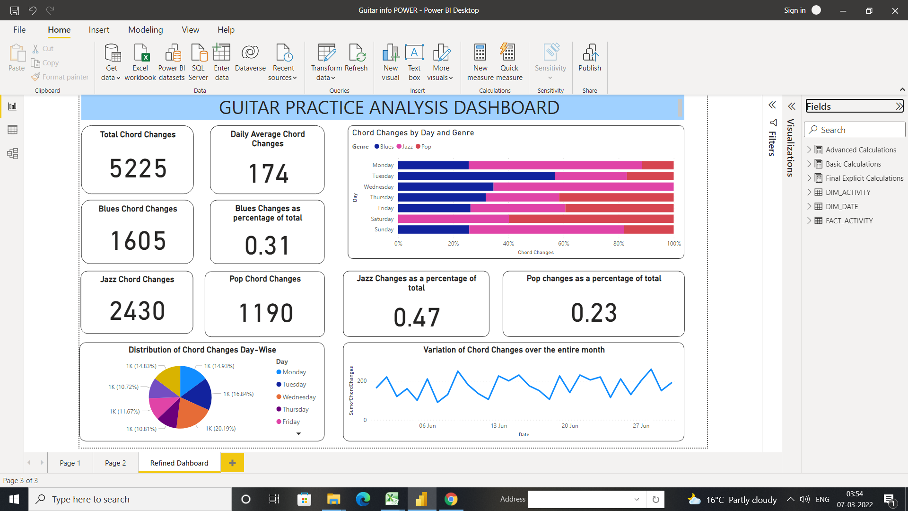Image resolution: width=908 pixels, height=511 pixels.
Task: Connect to SQL Server
Action: click(x=198, y=62)
